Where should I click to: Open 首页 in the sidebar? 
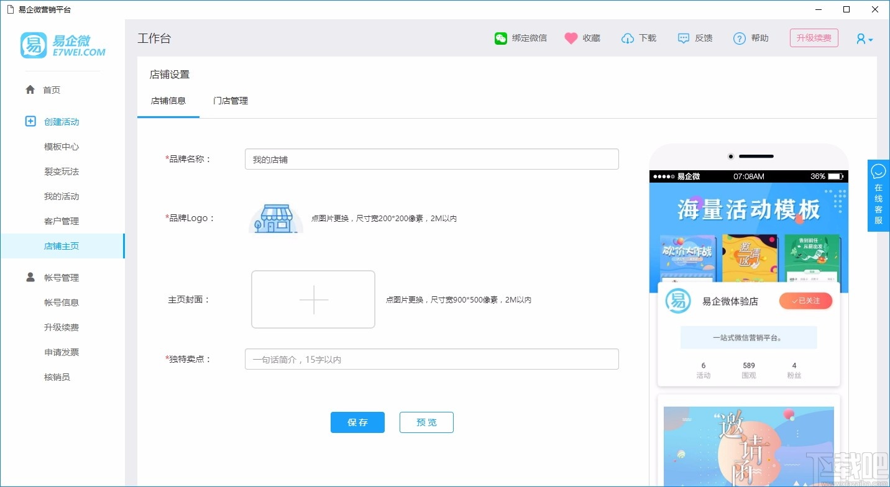tap(52, 90)
